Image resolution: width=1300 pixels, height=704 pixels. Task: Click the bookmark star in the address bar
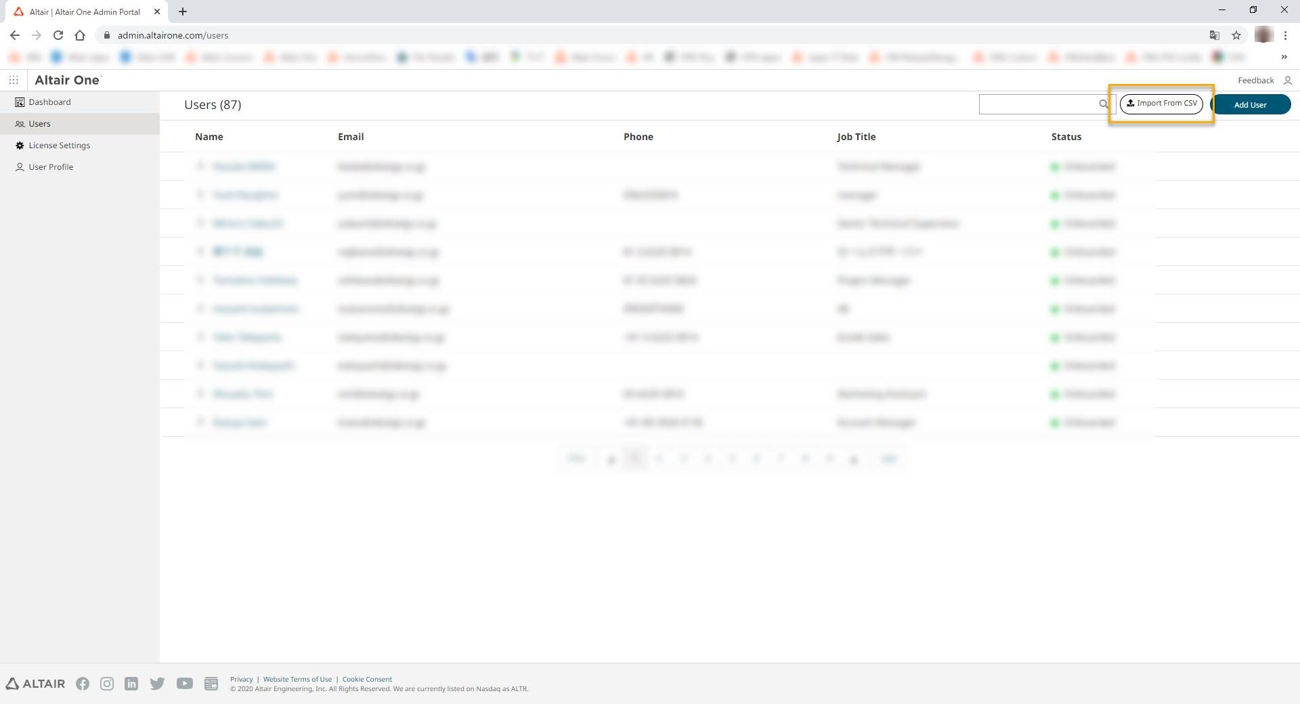point(1236,35)
